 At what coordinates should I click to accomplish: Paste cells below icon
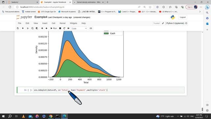tap(37, 28)
